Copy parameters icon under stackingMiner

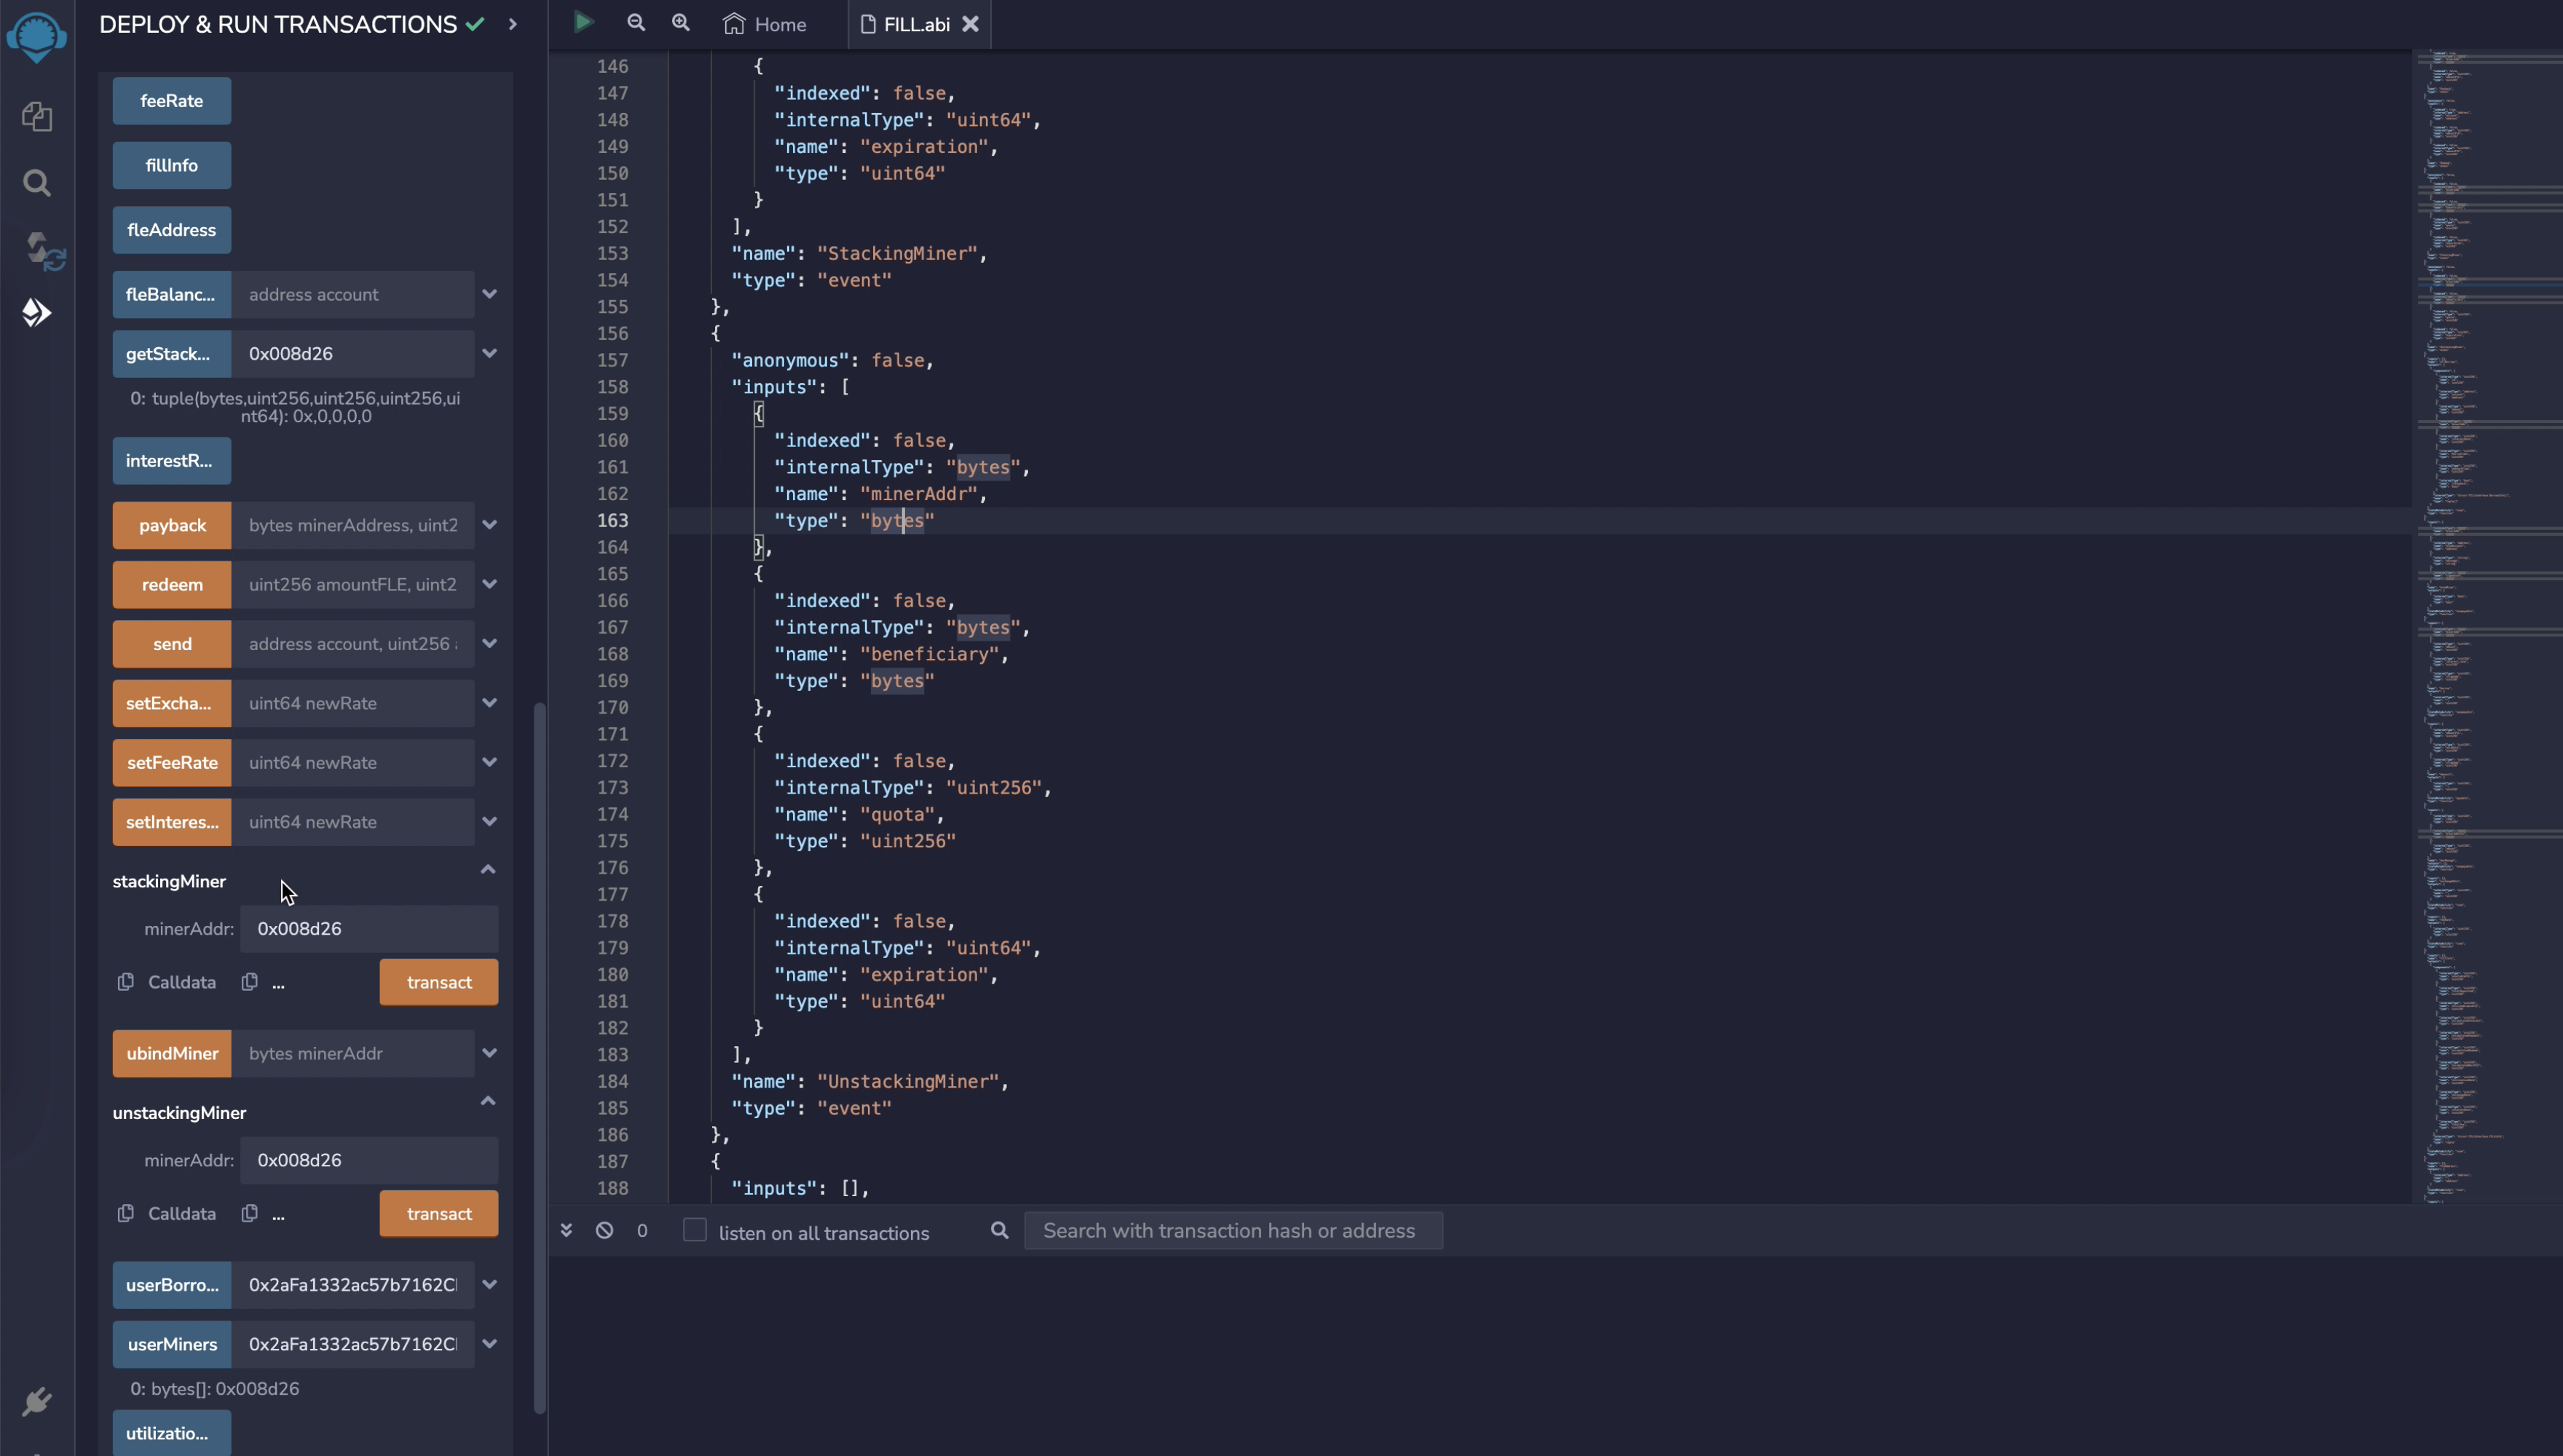pos(250,982)
